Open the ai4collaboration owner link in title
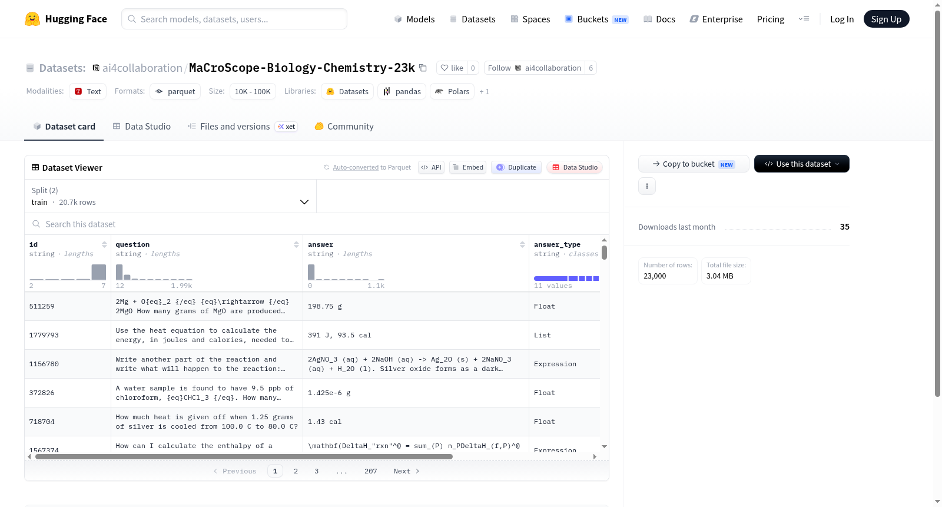Image resolution: width=942 pixels, height=507 pixels. click(142, 68)
